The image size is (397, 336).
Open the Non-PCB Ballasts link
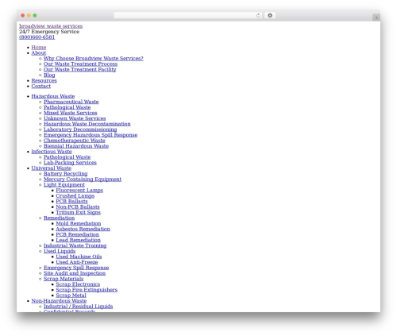click(x=78, y=207)
